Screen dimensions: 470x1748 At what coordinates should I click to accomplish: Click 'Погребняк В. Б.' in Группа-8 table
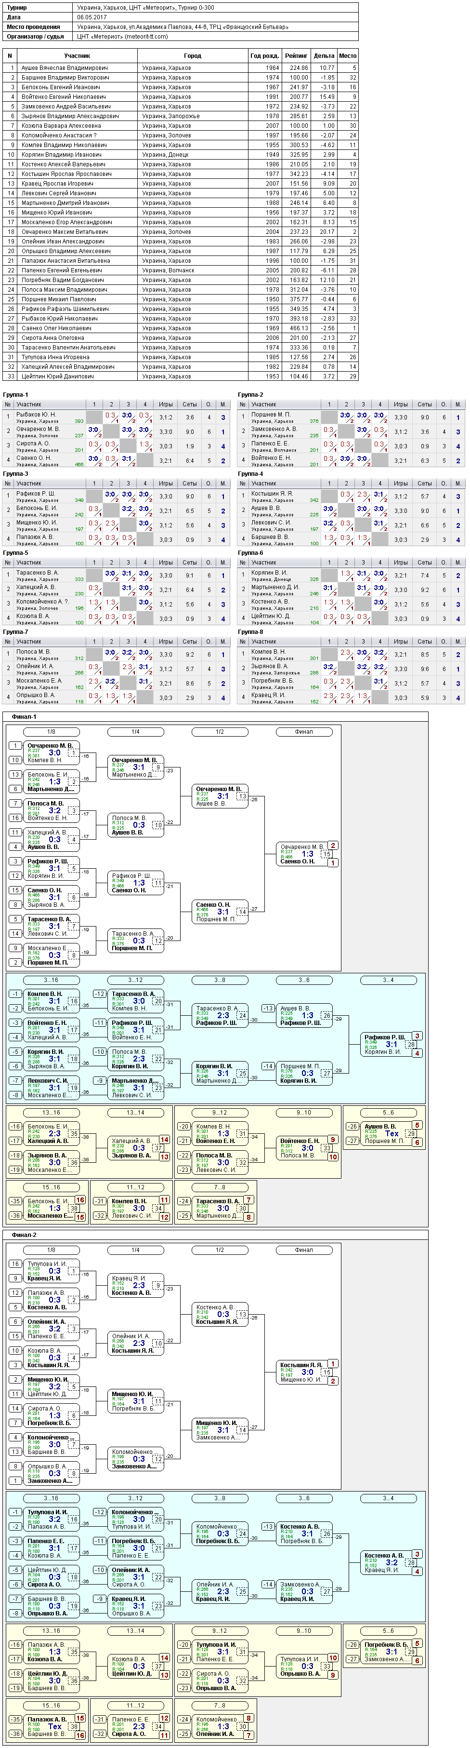(272, 681)
